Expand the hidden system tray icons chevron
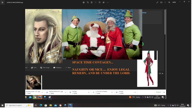 (168, 105)
